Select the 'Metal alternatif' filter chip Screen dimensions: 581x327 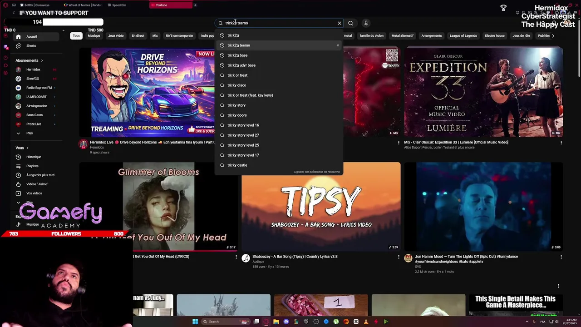pos(402,35)
